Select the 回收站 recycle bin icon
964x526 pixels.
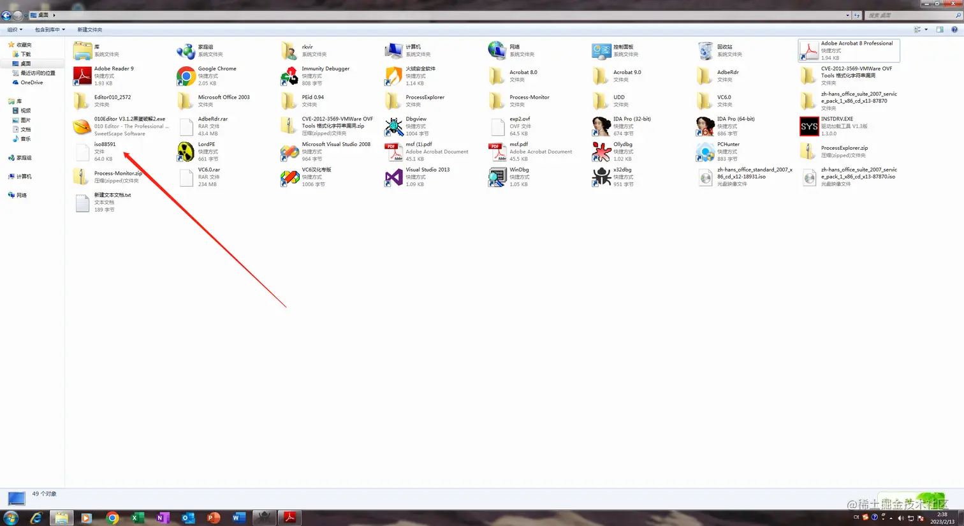[705, 50]
